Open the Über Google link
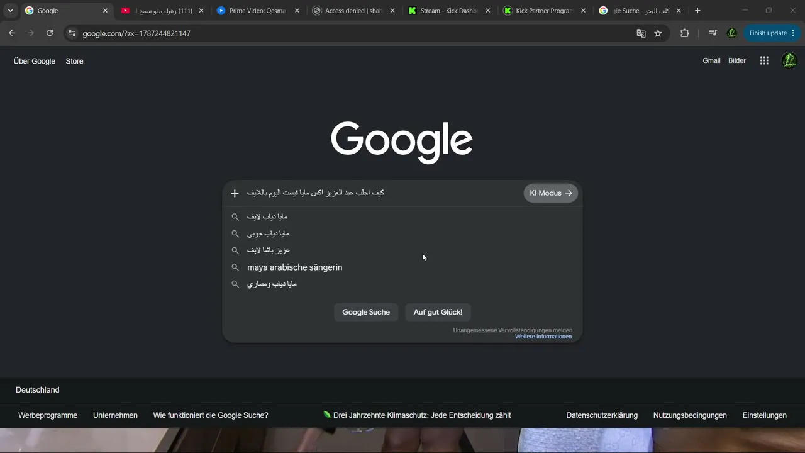Screen dimensions: 805x453 [x=35, y=61]
